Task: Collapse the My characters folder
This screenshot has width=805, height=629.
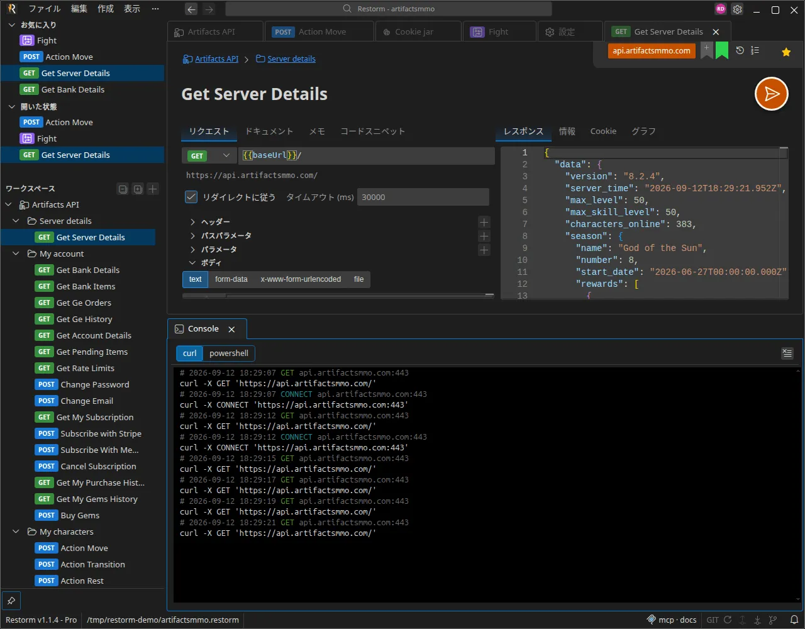Action: [x=16, y=532]
